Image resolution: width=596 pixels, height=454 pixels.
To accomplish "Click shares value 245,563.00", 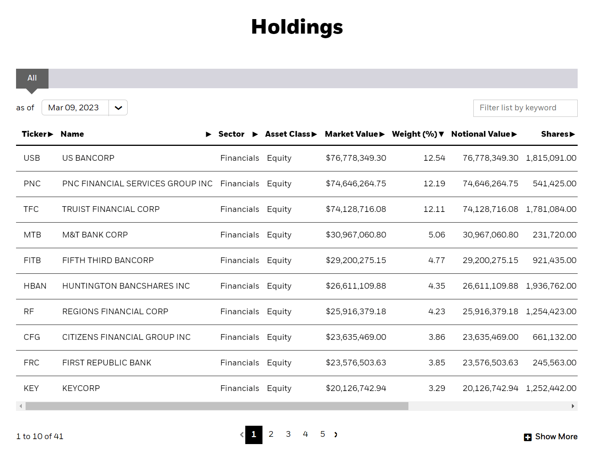I will point(555,363).
